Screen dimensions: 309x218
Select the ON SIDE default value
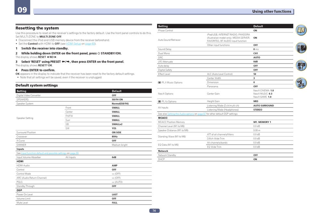click(x=117, y=132)
